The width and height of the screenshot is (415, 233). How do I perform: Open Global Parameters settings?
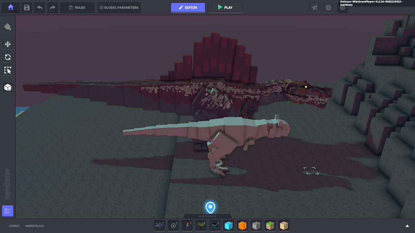click(x=119, y=8)
